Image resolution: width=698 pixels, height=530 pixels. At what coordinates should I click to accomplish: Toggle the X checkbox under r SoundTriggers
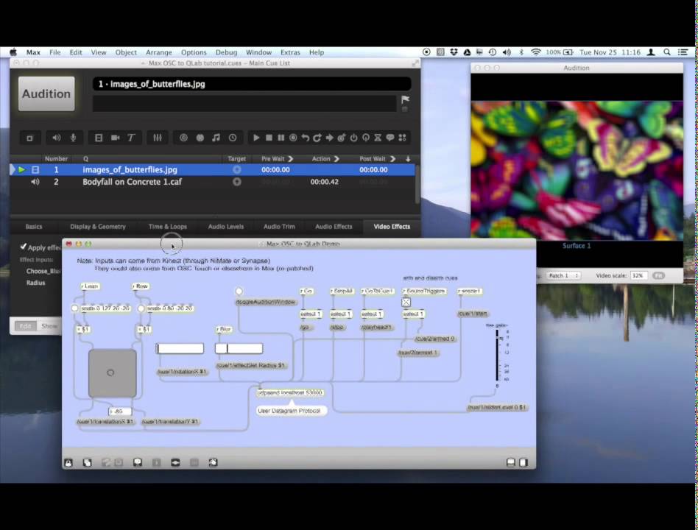406,303
